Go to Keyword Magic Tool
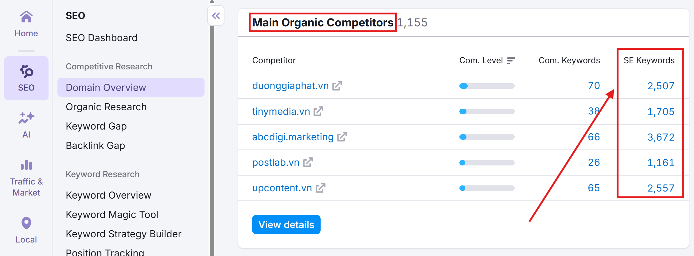Image resolution: width=694 pixels, height=256 pixels. pos(112,215)
